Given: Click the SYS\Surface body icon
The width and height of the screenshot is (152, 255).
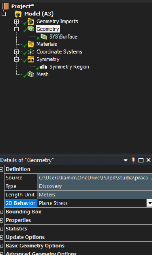Looking at the screenshot, I should click(43, 37).
